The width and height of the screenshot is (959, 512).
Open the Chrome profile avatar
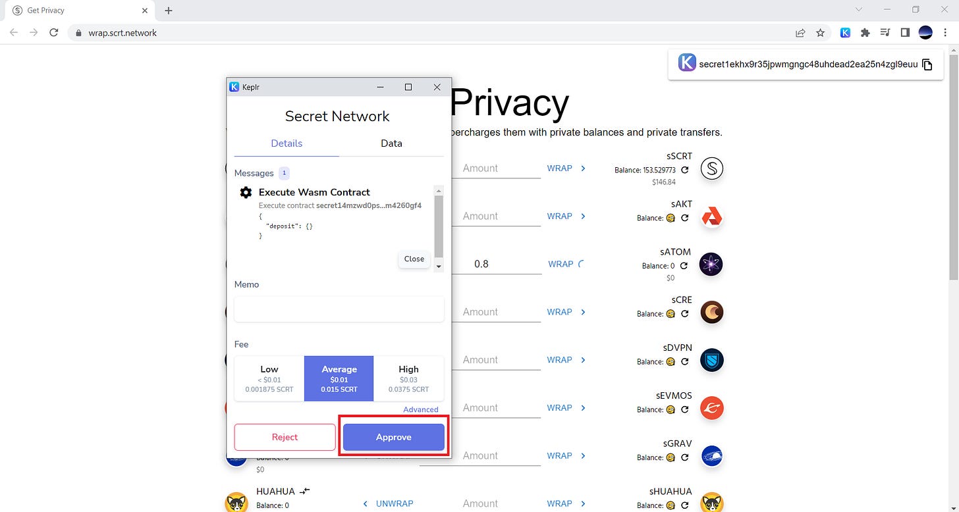[925, 32]
